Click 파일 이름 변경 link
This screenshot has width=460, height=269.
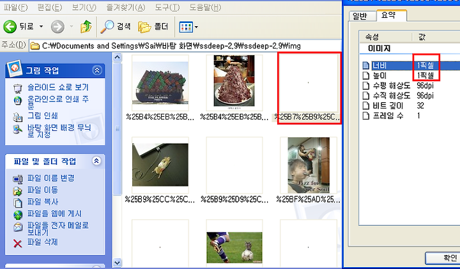tap(51, 178)
